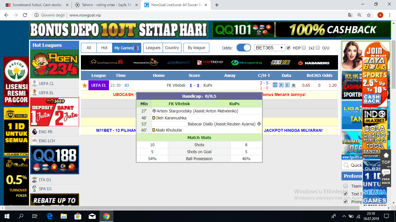View site information 'Güvenli değil' icon
The height and width of the screenshot is (222, 396).
pyautogui.click(x=37, y=15)
